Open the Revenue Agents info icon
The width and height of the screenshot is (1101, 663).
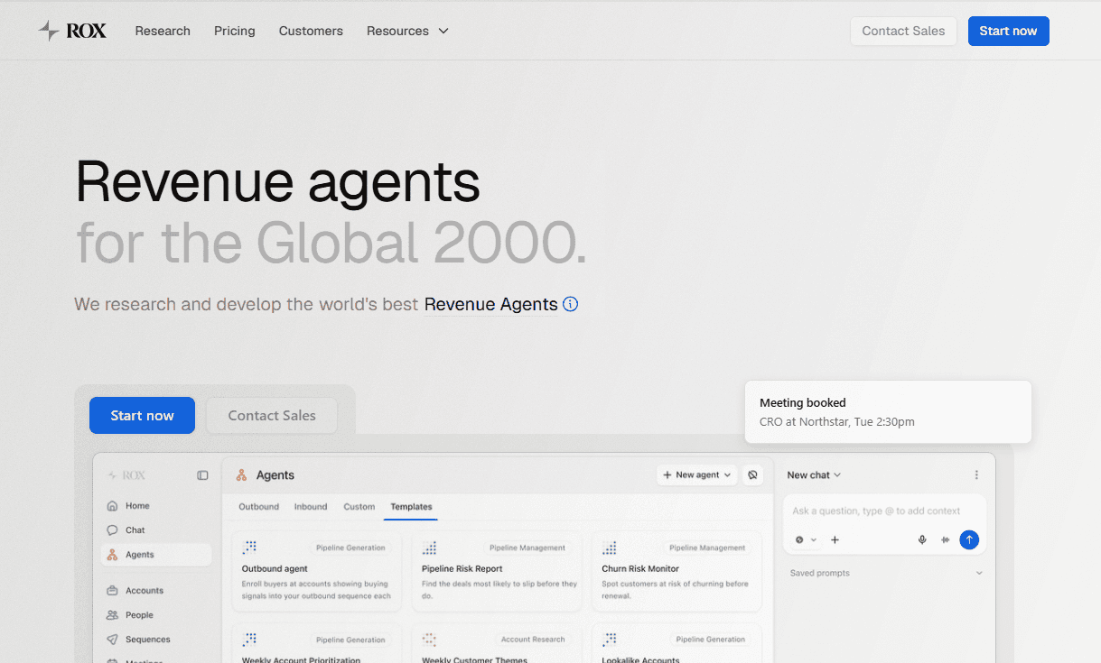click(570, 304)
